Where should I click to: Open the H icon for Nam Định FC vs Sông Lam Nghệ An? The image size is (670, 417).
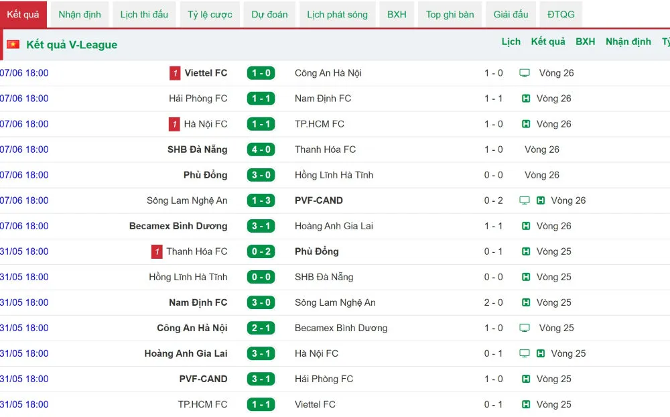[526, 302]
